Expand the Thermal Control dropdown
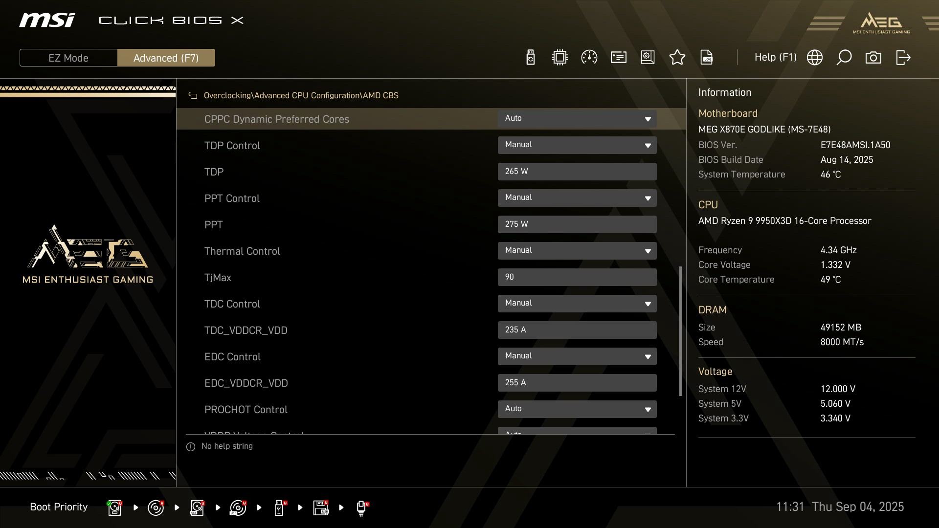 point(577,251)
